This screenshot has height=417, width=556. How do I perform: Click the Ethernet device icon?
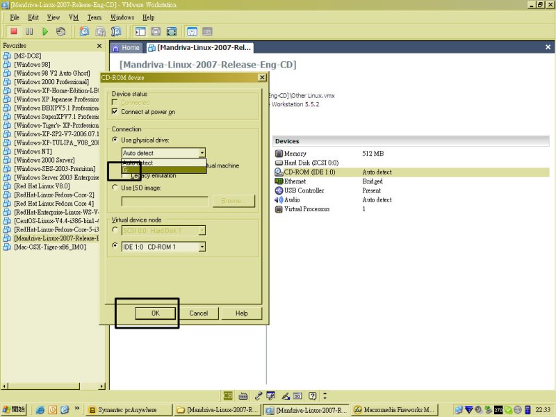pos(279,181)
